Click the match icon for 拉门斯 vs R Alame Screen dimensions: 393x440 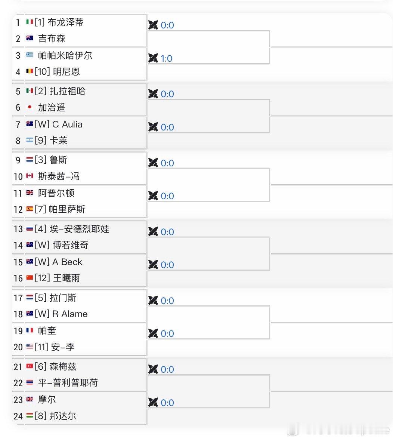pos(153,300)
